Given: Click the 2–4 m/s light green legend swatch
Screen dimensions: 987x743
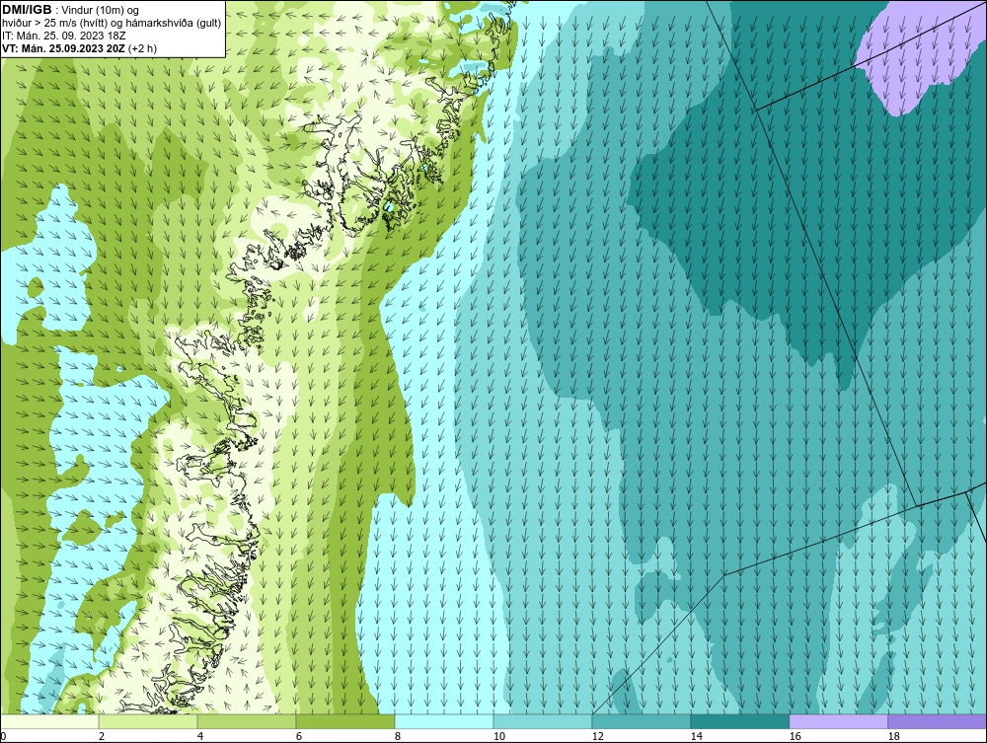Looking at the screenshot, I should pos(148,721).
